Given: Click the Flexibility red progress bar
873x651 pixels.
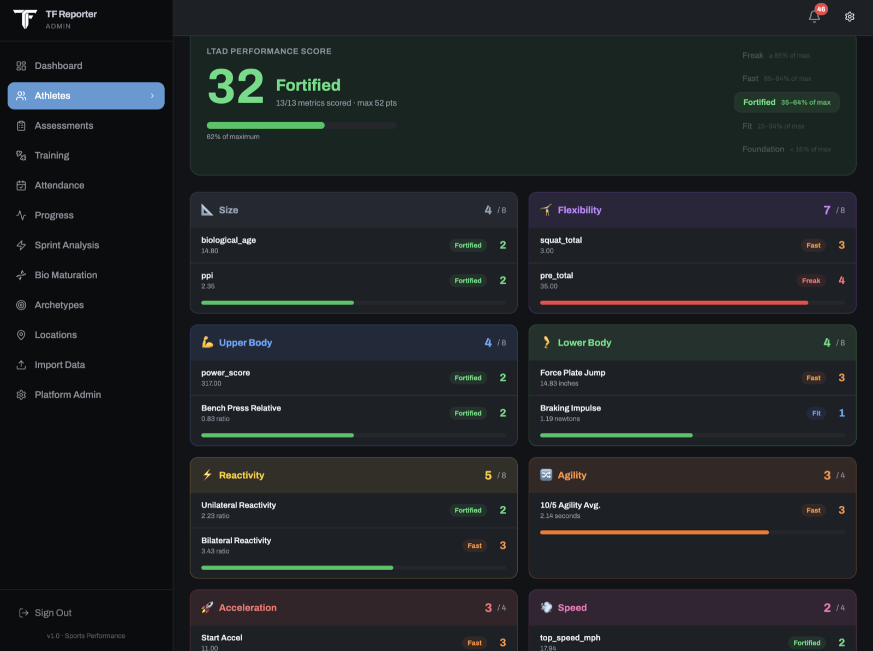Looking at the screenshot, I should (x=692, y=303).
